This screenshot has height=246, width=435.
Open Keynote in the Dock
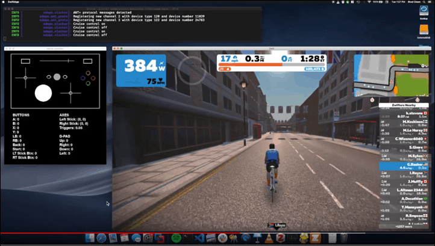tap(257, 238)
